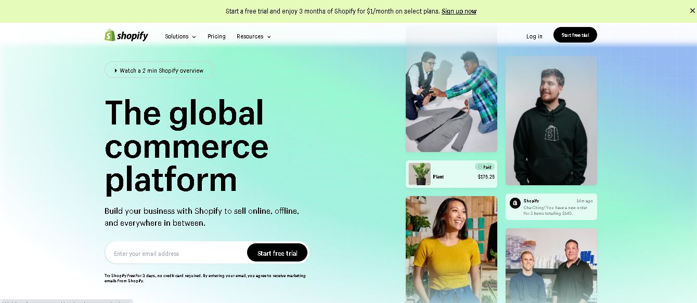Click Start free trial beside email field

pyautogui.click(x=277, y=253)
